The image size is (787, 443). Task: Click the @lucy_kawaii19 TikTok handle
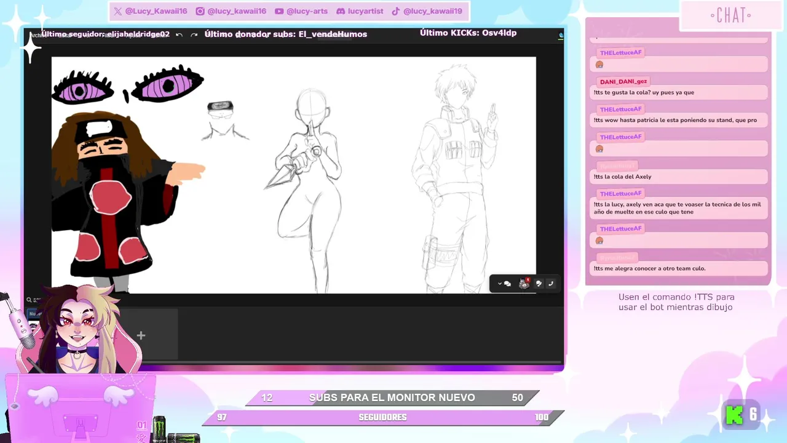tap(433, 11)
